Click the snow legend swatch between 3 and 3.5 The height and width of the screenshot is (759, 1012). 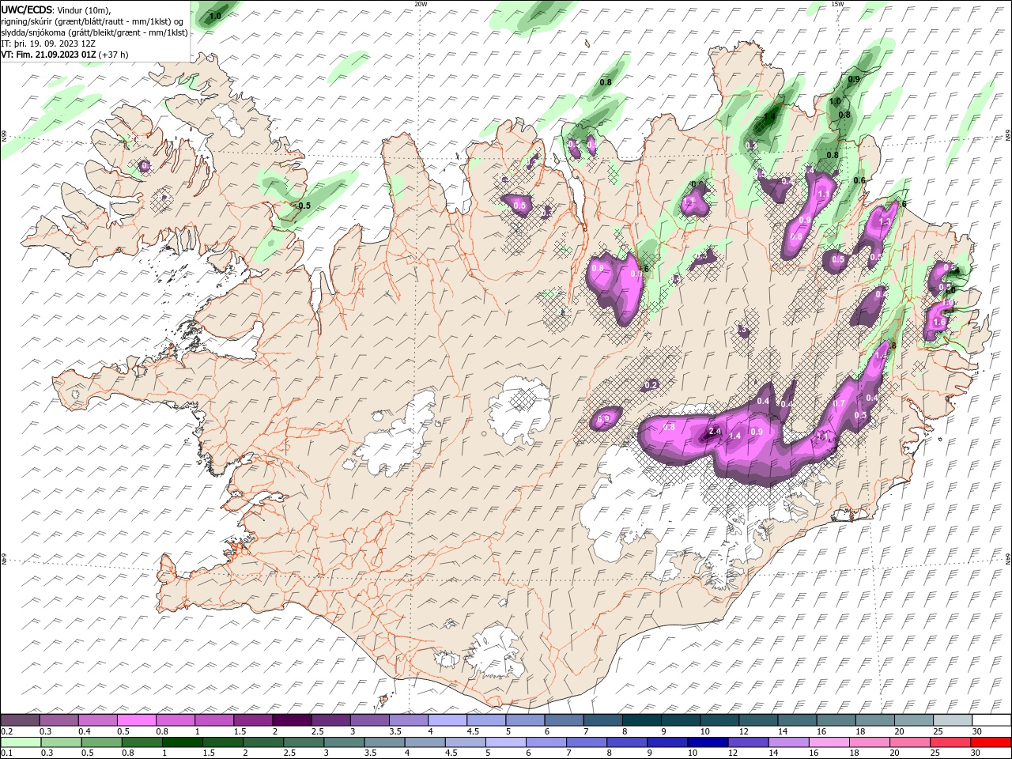point(369,720)
